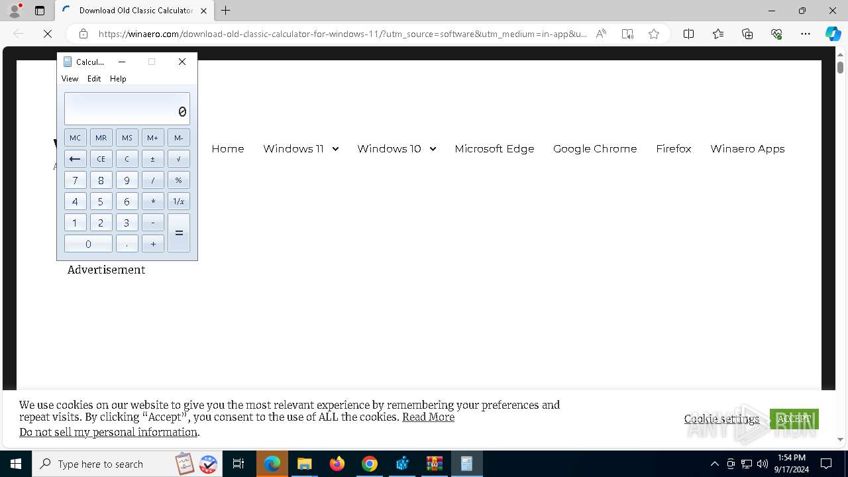Screen dimensions: 848x477
Task: Click digit 0 on the calculator
Action: 88,244
